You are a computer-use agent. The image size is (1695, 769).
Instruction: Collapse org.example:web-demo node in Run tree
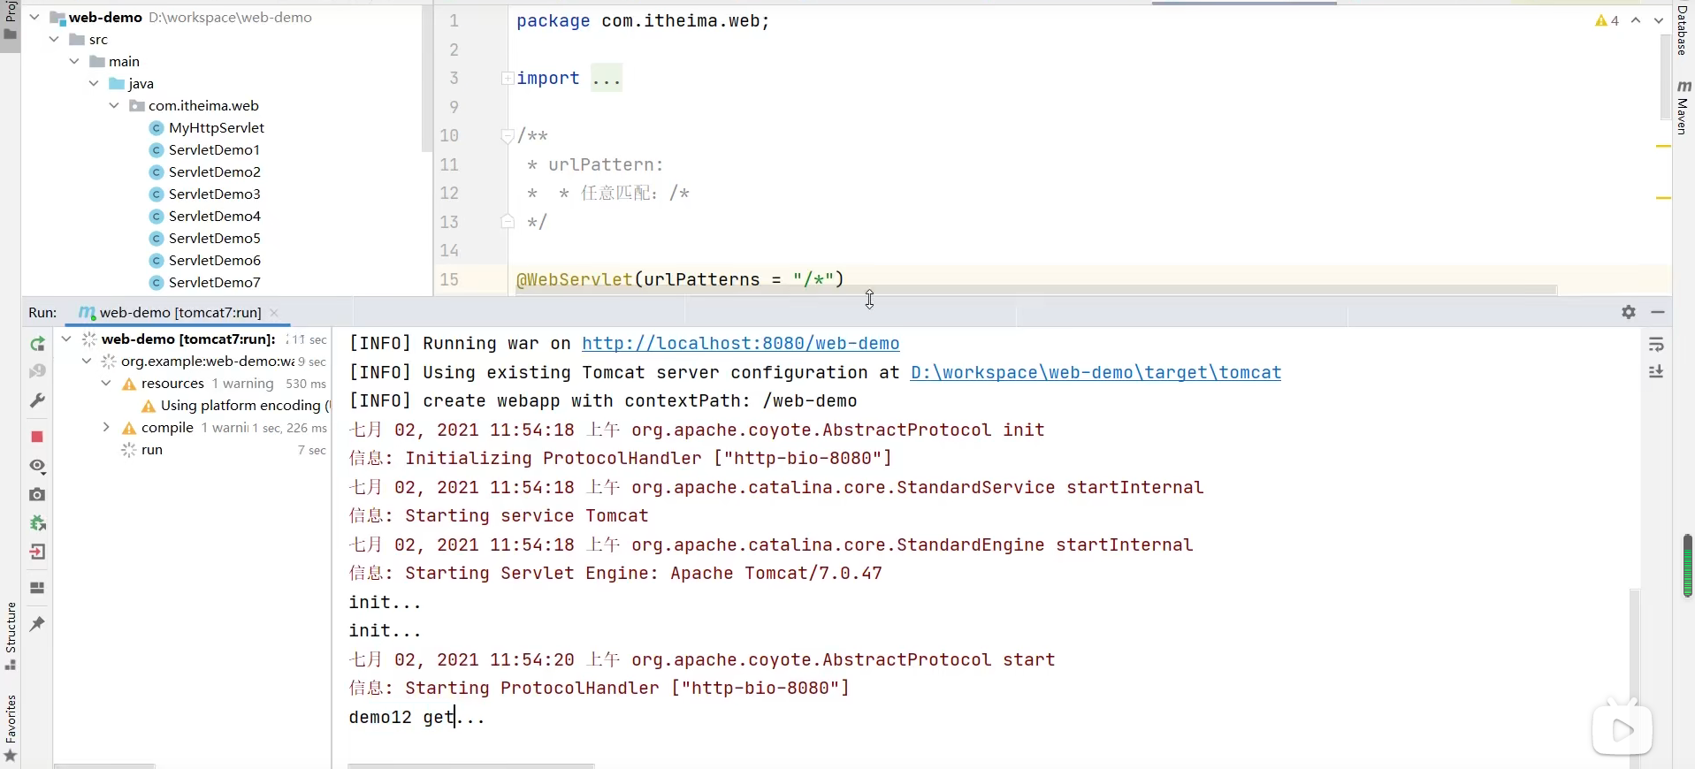(x=87, y=361)
